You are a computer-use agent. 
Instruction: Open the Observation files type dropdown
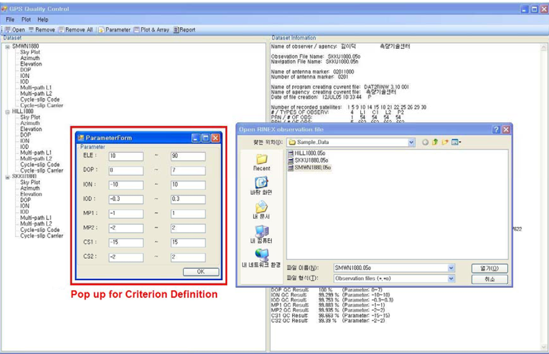click(x=451, y=279)
